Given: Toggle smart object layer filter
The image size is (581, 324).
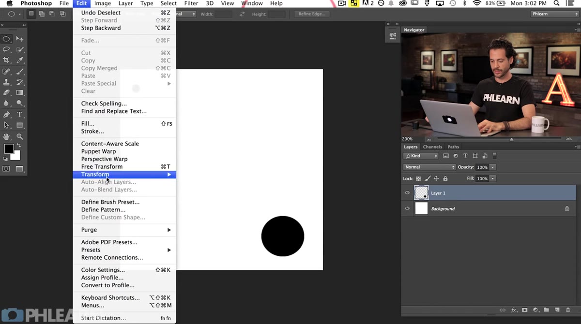Looking at the screenshot, I should click(484, 156).
